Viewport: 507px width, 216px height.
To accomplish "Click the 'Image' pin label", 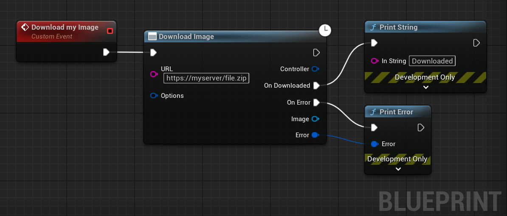I will pyautogui.click(x=300, y=119).
